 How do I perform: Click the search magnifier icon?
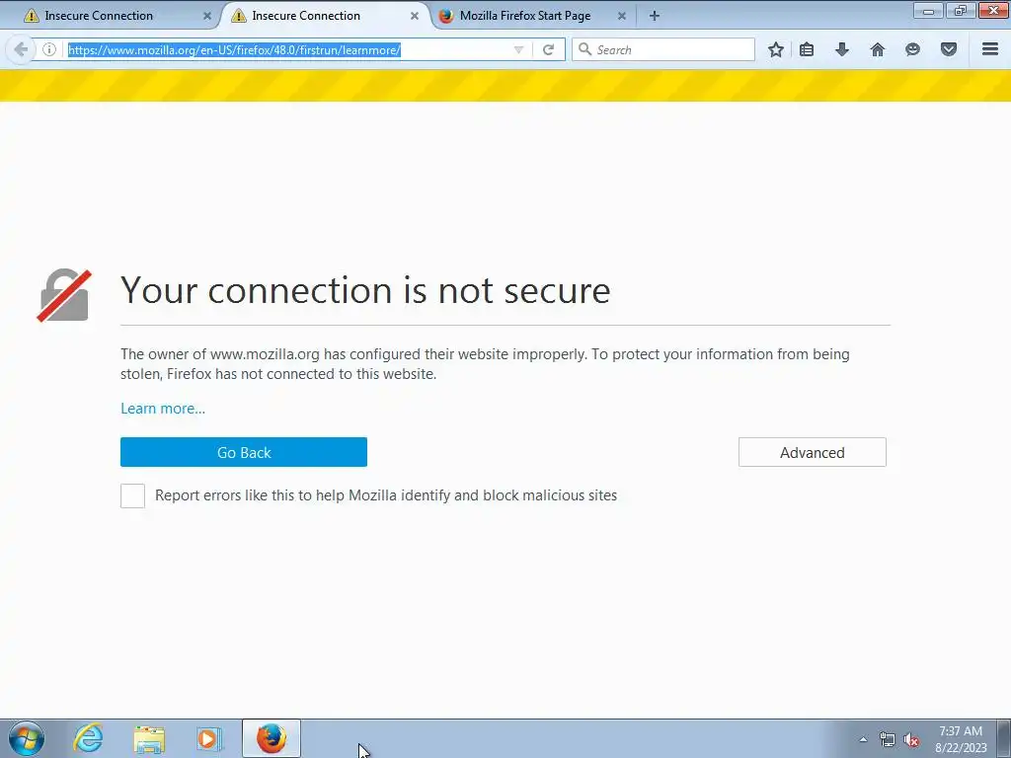click(x=584, y=49)
